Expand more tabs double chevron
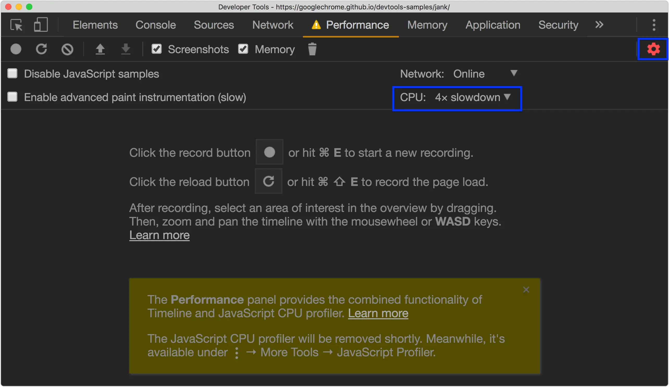 point(599,25)
